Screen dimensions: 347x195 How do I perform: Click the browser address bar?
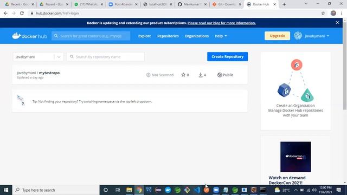(x=175, y=13)
